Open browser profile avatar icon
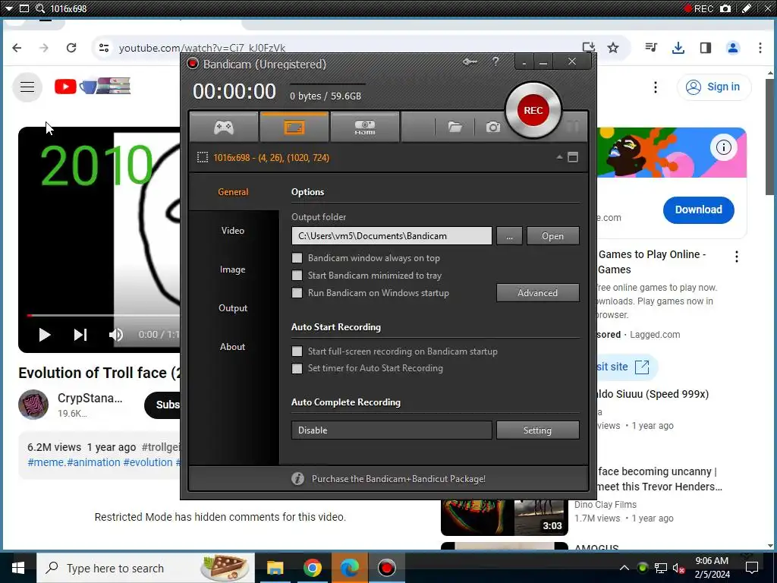Screen dimensions: 777x583 (732, 48)
